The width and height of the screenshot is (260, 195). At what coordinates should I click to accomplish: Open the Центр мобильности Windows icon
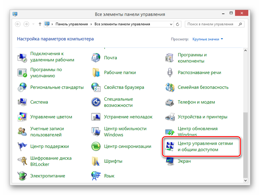click(96, 131)
